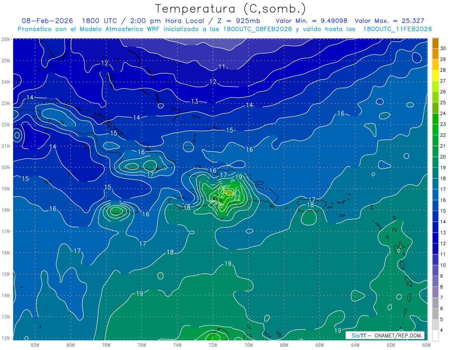Click the "6" value on the color bar
The width and height of the screenshot is (453, 350).
tap(442, 309)
